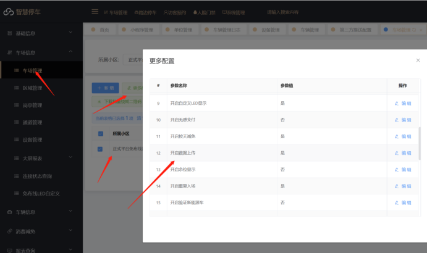Click the blue 新增 button

(x=106, y=88)
